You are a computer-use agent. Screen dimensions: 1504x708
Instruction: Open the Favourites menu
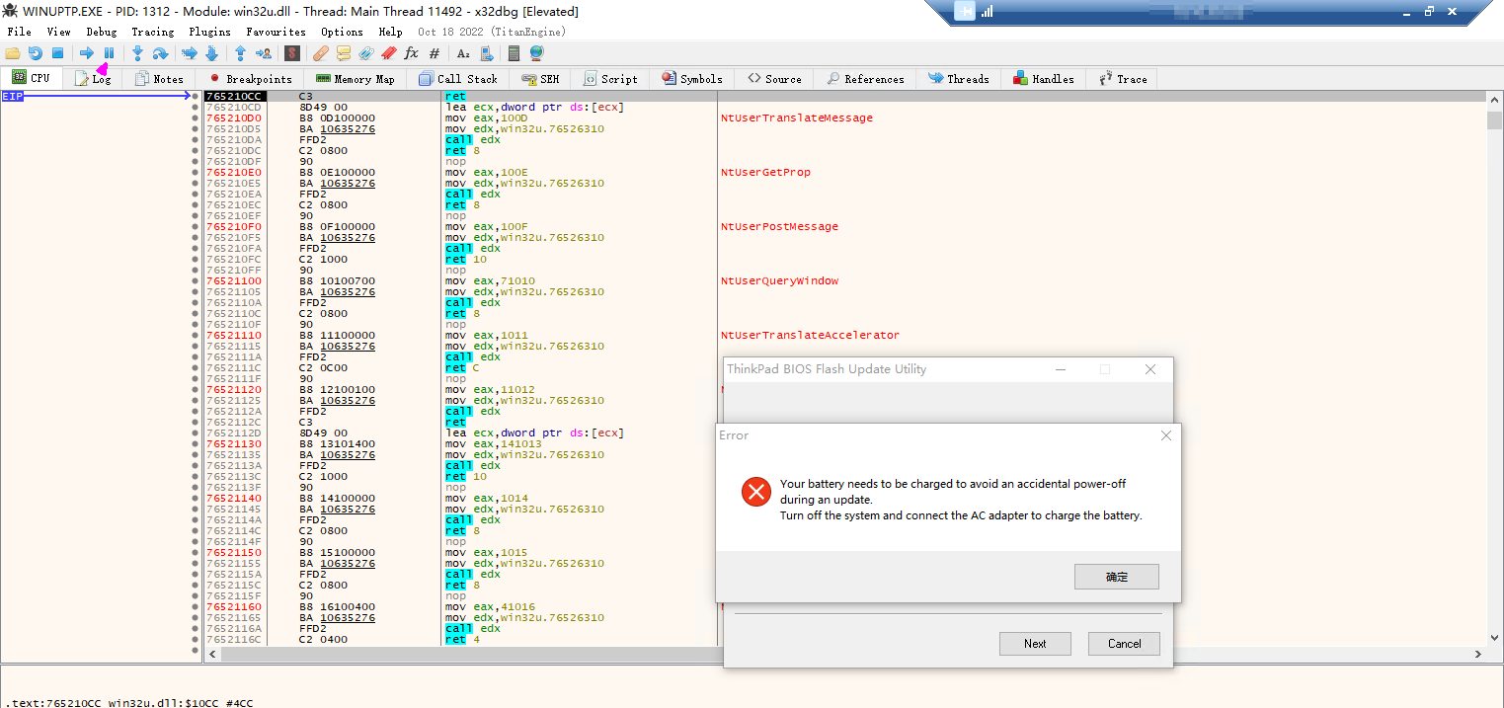(276, 32)
